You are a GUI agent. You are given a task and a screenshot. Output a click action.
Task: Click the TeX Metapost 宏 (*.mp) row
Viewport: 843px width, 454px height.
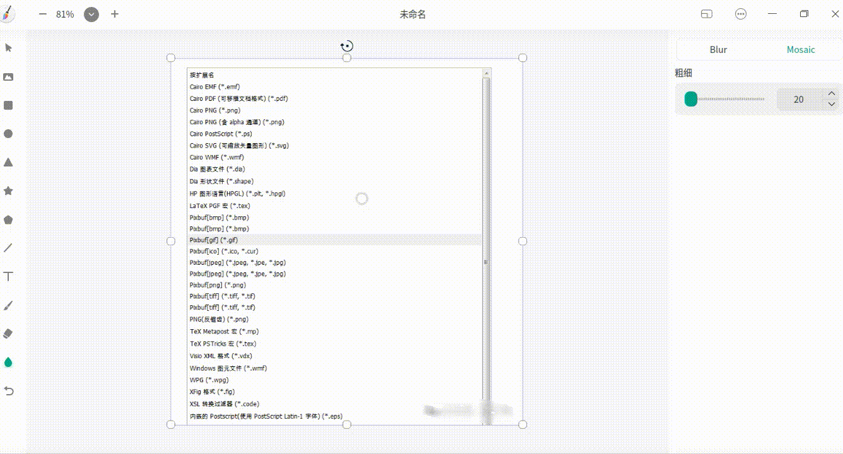[x=335, y=331]
